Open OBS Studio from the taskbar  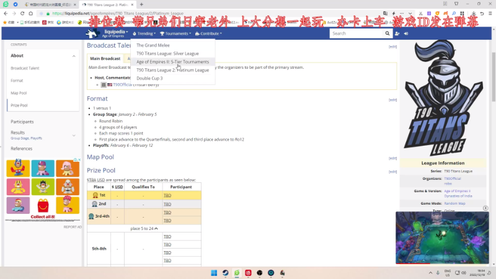point(259,273)
